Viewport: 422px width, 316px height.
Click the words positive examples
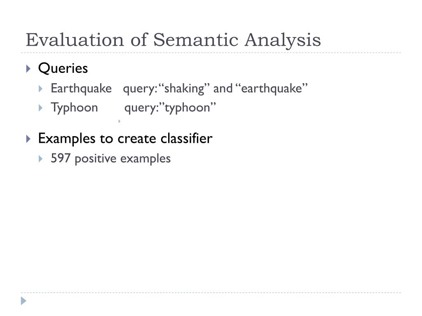(x=123, y=159)
